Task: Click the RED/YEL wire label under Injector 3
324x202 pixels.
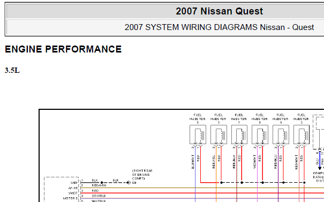Action: click(x=214, y=161)
